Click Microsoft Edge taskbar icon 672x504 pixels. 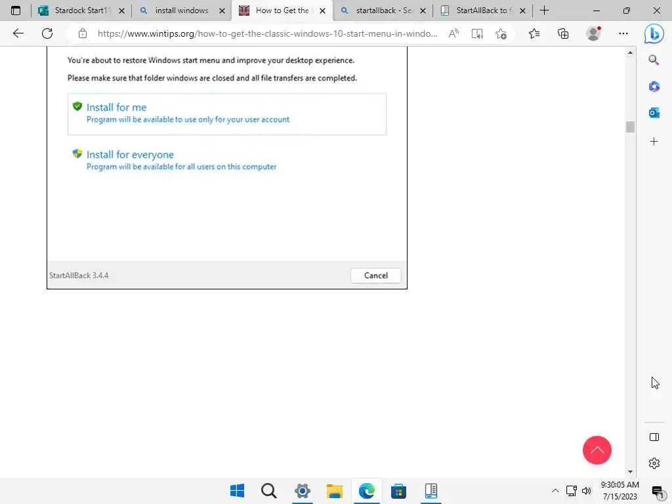[x=367, y=491]
